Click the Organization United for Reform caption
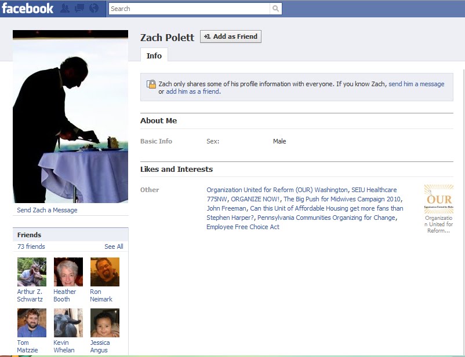This screenshot has width=465, height=357. click(x=438, y=224)
